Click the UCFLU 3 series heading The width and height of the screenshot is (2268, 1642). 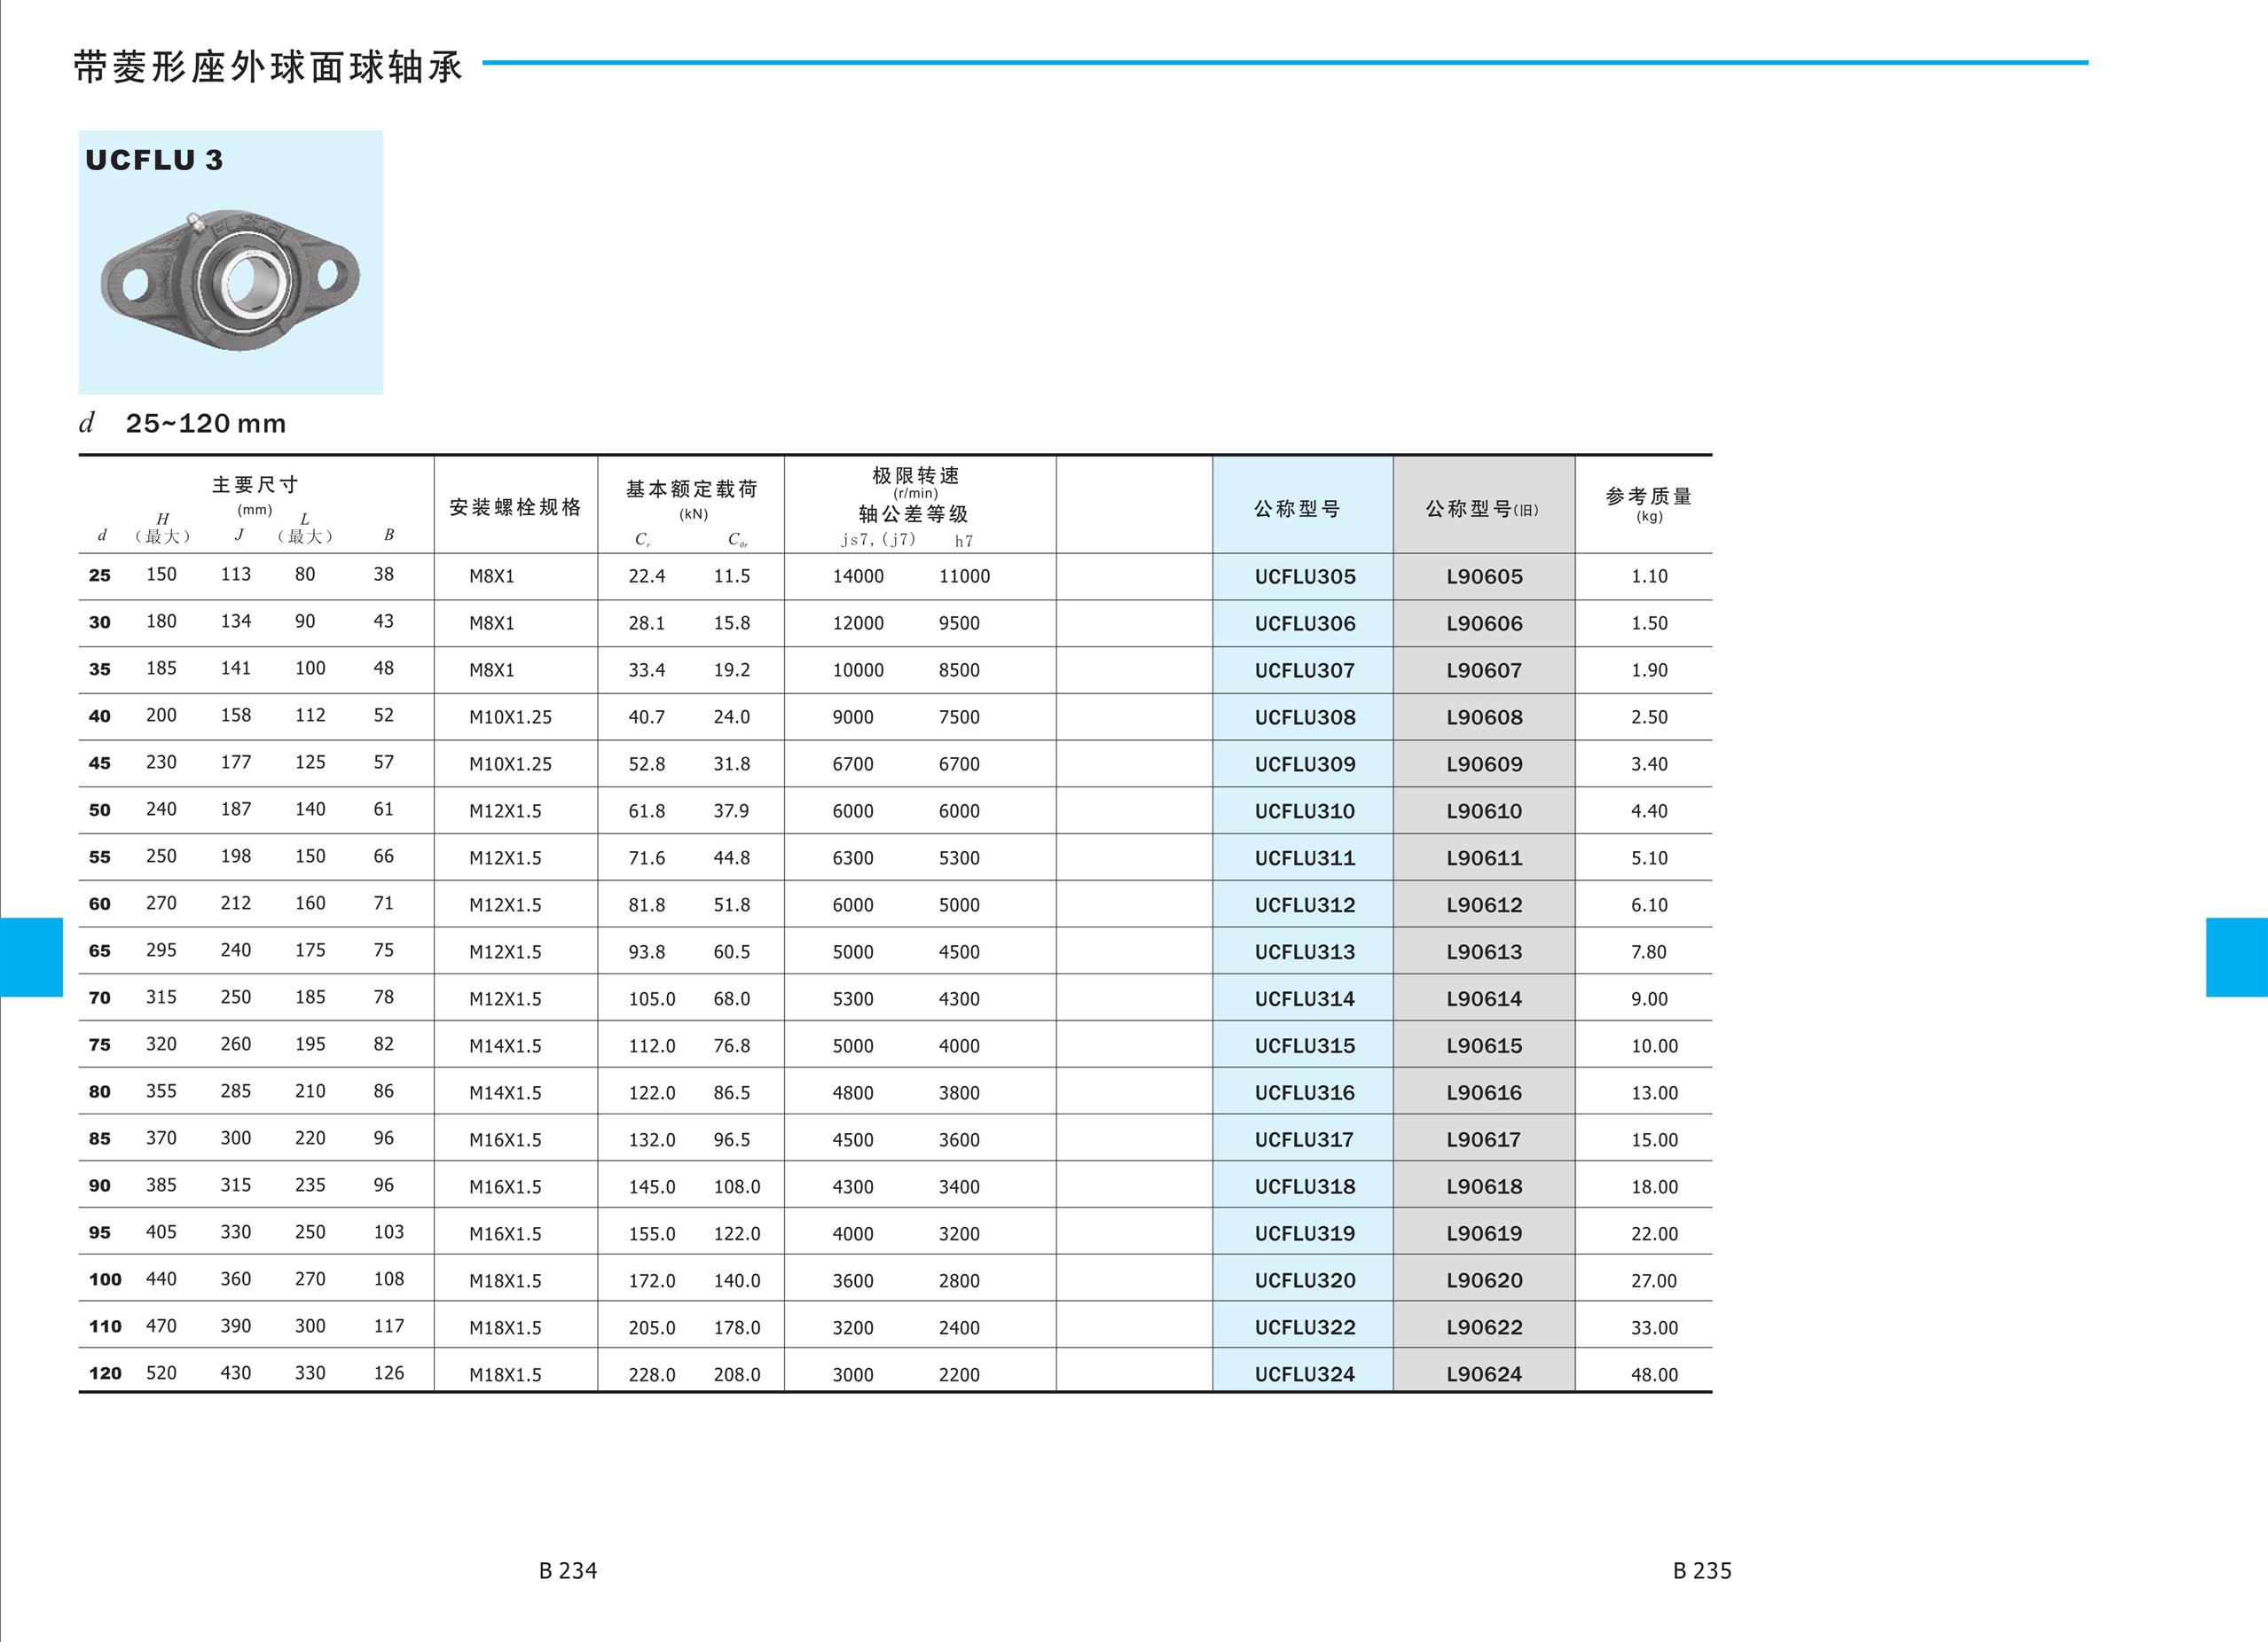coord(154,160)
